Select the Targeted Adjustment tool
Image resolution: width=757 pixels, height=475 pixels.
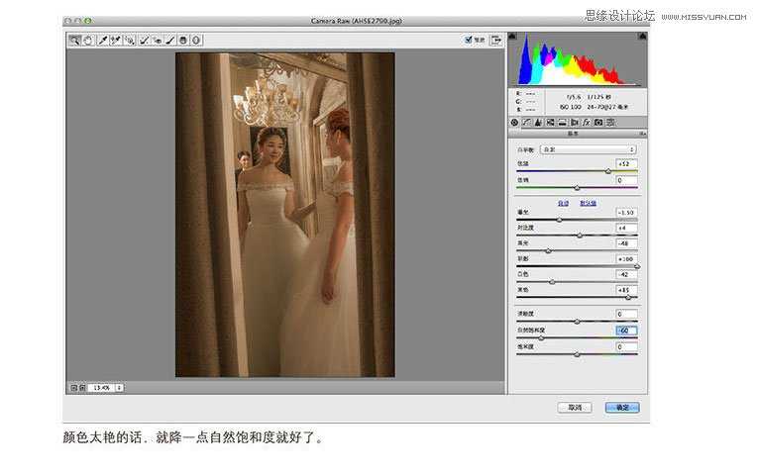130,41
